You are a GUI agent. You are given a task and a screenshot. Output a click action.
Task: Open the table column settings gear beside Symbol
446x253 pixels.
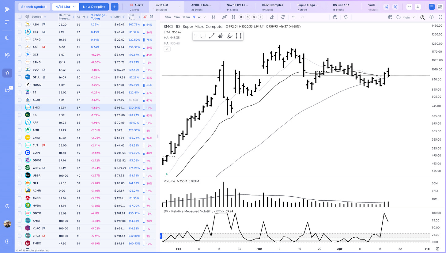pos(27,17)
